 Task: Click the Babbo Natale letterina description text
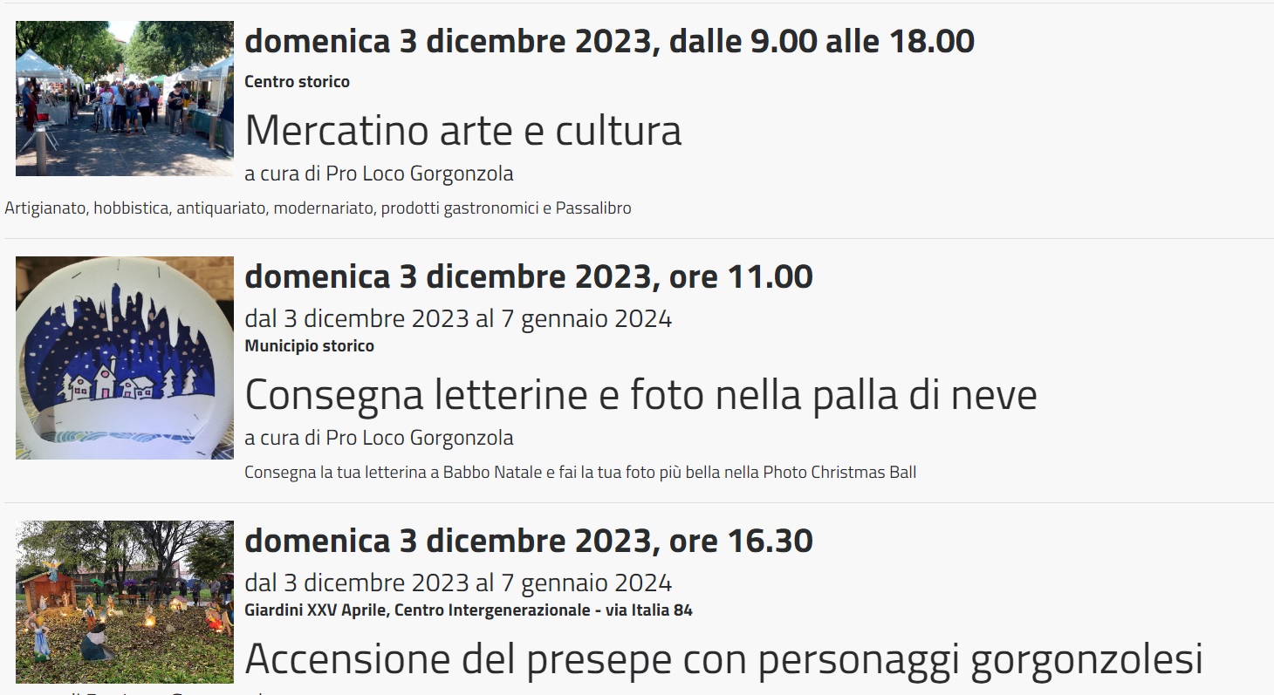coord(579,473)
